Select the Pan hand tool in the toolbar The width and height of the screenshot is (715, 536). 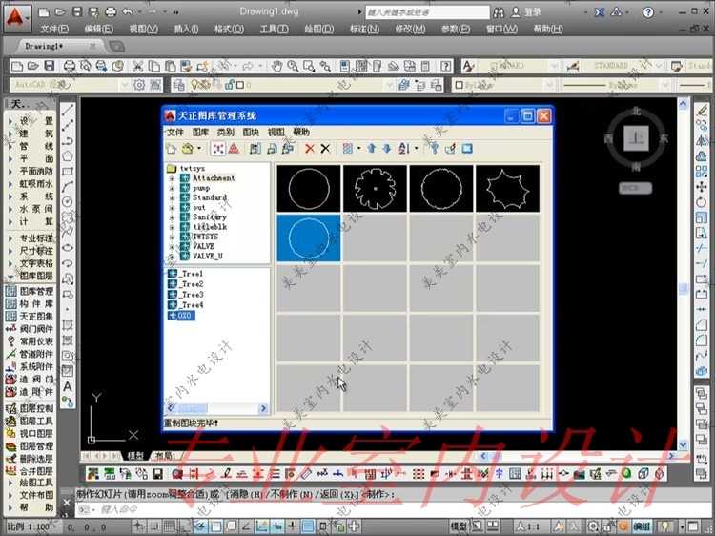coord(276,66)
